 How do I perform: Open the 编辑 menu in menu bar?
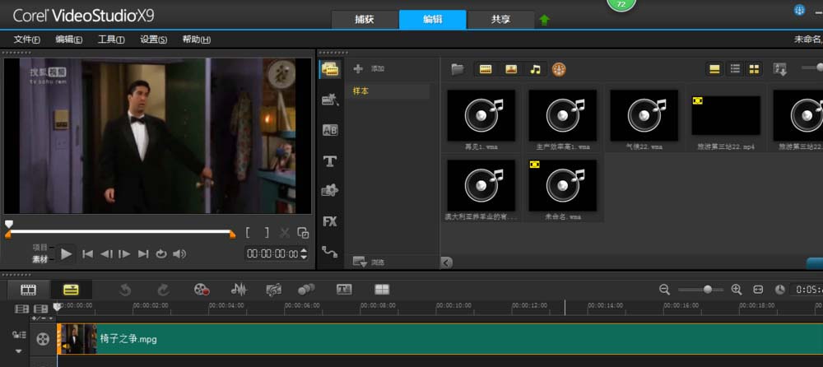click(x=69, y=39)
